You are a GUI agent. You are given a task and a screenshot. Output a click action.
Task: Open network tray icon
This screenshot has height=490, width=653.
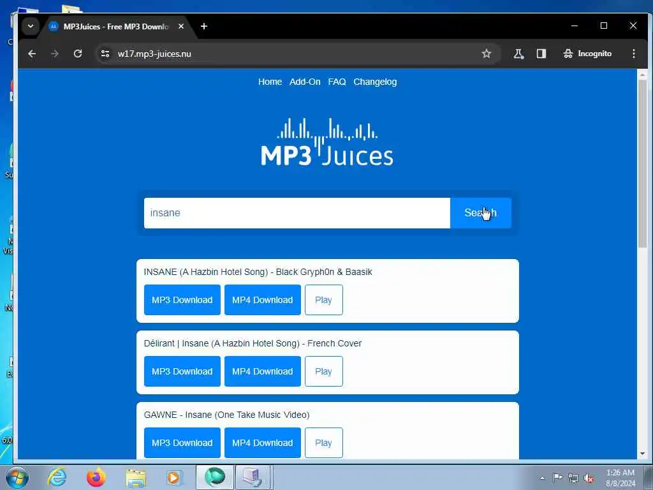point(573,478)
